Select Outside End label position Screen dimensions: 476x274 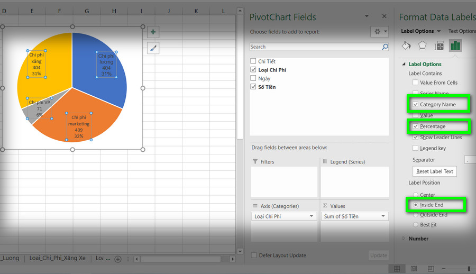click(x=416, y=215)
